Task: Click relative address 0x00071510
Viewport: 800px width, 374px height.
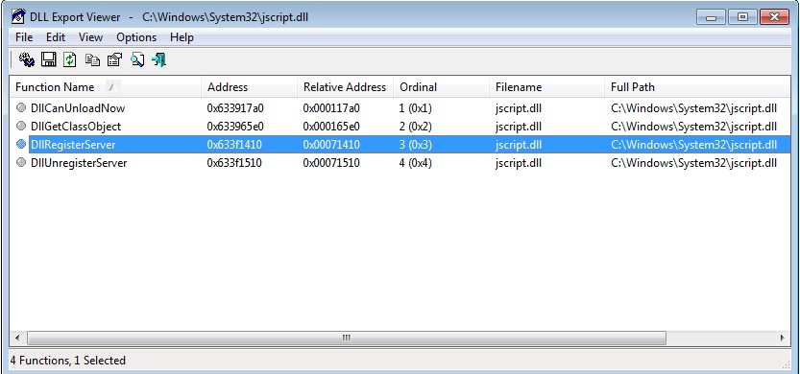Action: point(331,163)
